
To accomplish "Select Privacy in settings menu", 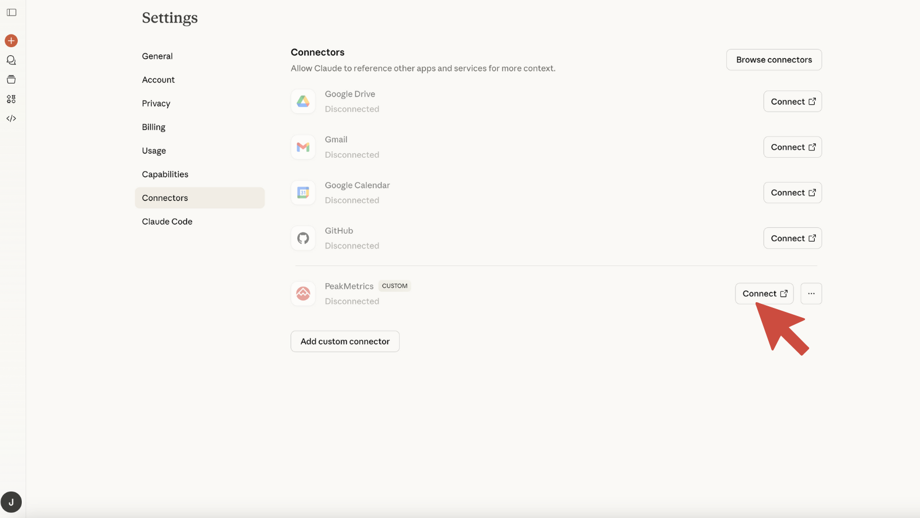I will (156, 104).
